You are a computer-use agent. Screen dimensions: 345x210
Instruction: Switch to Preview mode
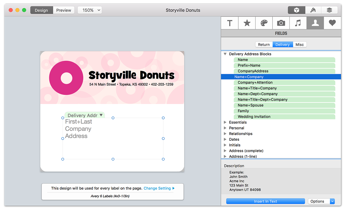[64, 10]
